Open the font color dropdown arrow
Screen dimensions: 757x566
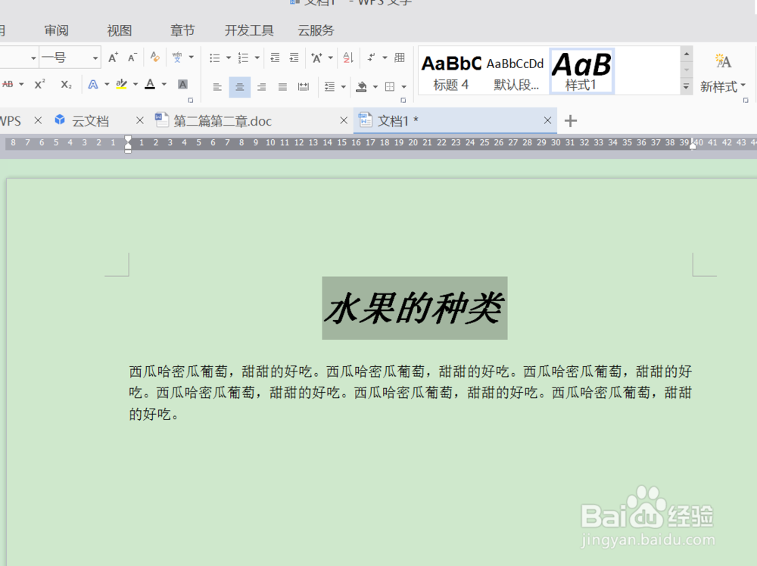click(164, 84)
